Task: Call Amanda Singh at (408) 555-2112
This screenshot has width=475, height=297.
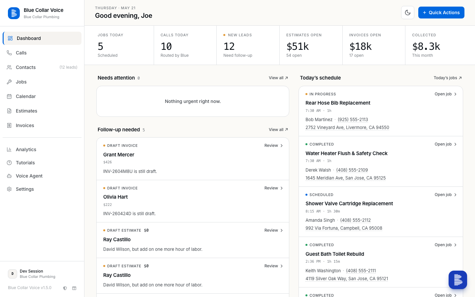Action: pyautogui.click(x=356, y=220)
